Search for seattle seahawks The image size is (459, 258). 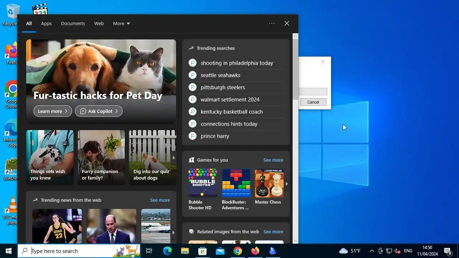tap(236, 75)
